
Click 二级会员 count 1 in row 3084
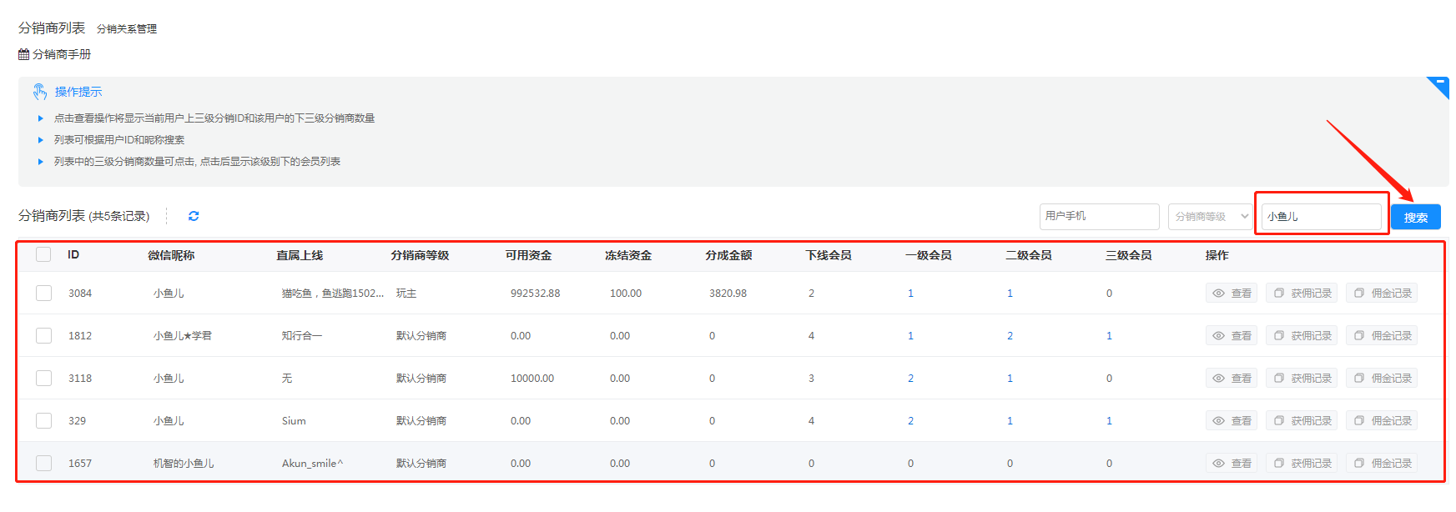click(1010, 294)
